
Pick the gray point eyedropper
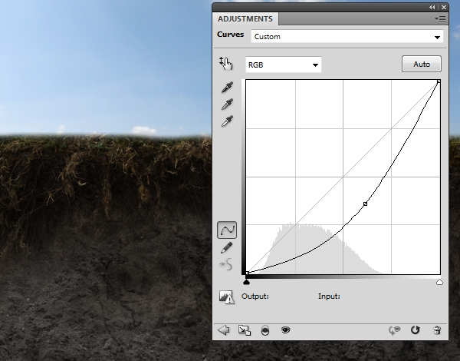pyautogui.click(x=227, y=104)
